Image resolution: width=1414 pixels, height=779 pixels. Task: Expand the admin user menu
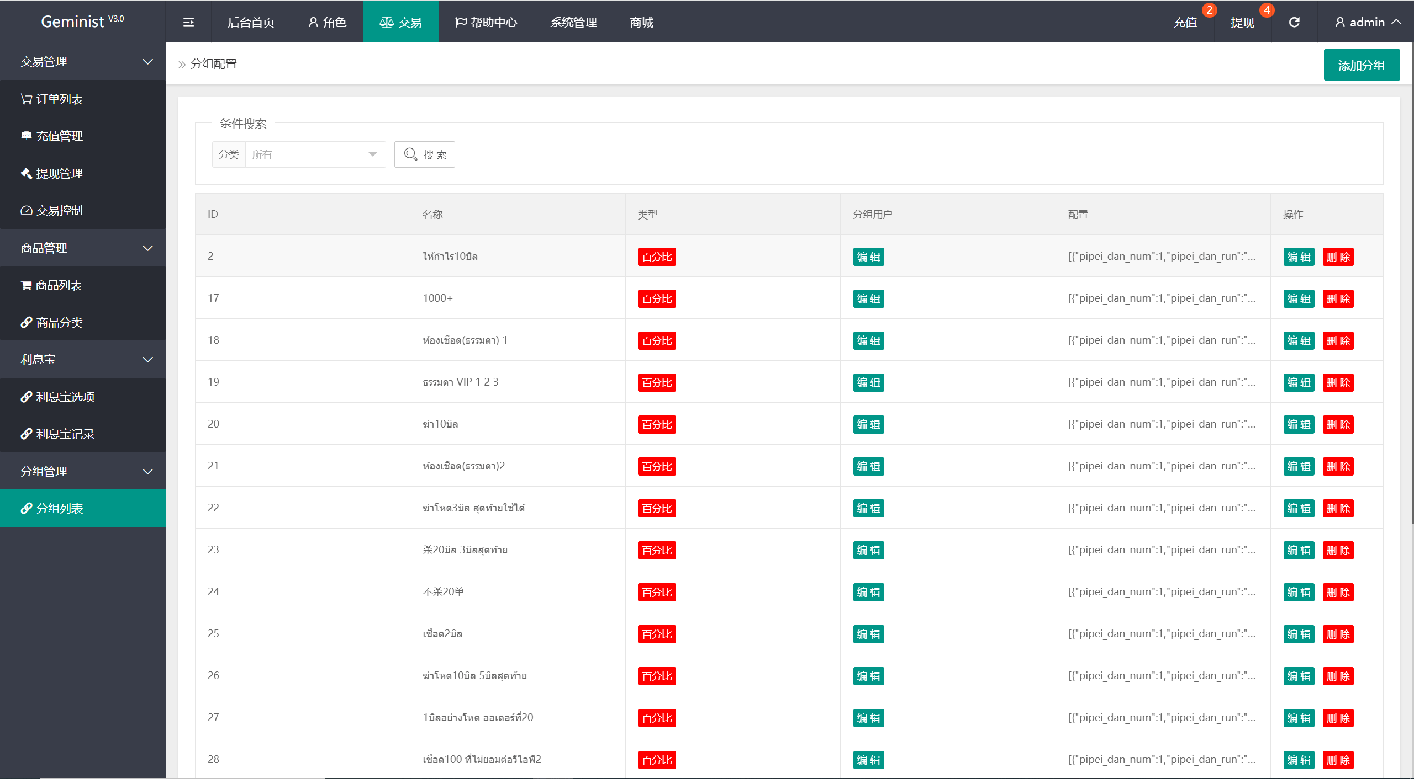pyautogui.click(x=1368, y=22)
